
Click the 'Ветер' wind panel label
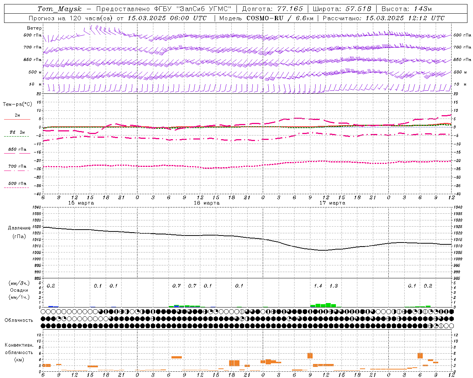tap(34, 28)
